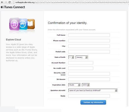Focus the Full Name input field
This screenshot has height=112, width=129.
pyautogui.click(x=89, y=35)
